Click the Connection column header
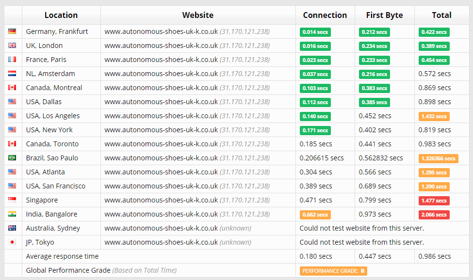Screen dimensions: 473x280 [325, 15]
